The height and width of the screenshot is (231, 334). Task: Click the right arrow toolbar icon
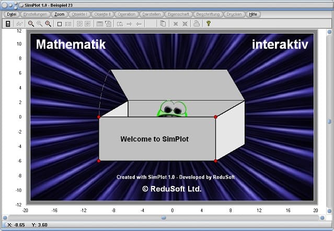(x=129, y=24)
